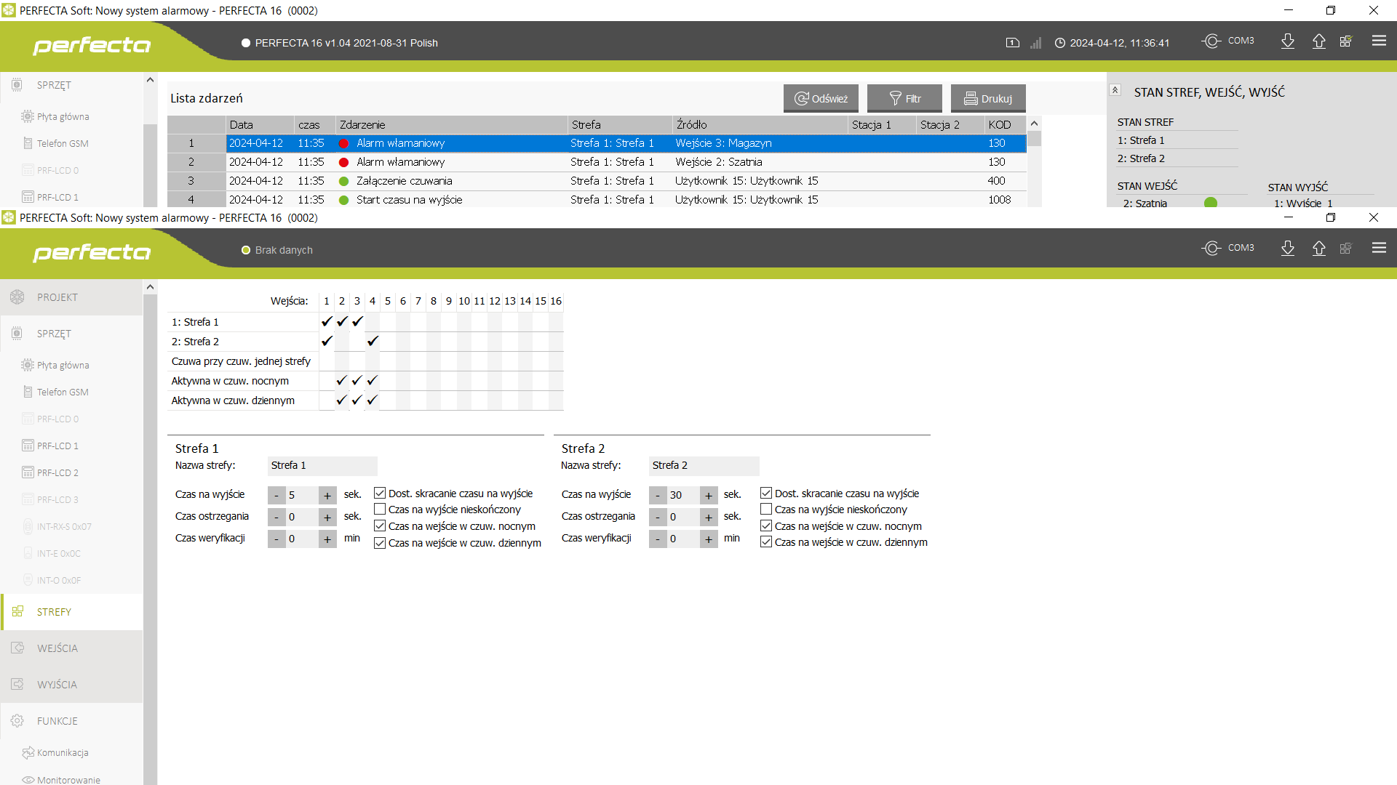This screenshot has width=1397, height=785.
Task: Select the STREFY section
Action: click(x=71, y=612)
